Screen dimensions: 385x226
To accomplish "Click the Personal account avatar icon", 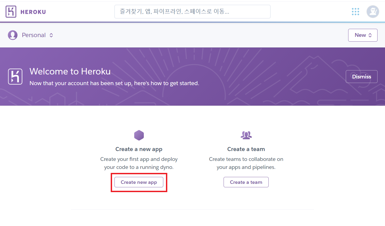I will click(13, 35).
